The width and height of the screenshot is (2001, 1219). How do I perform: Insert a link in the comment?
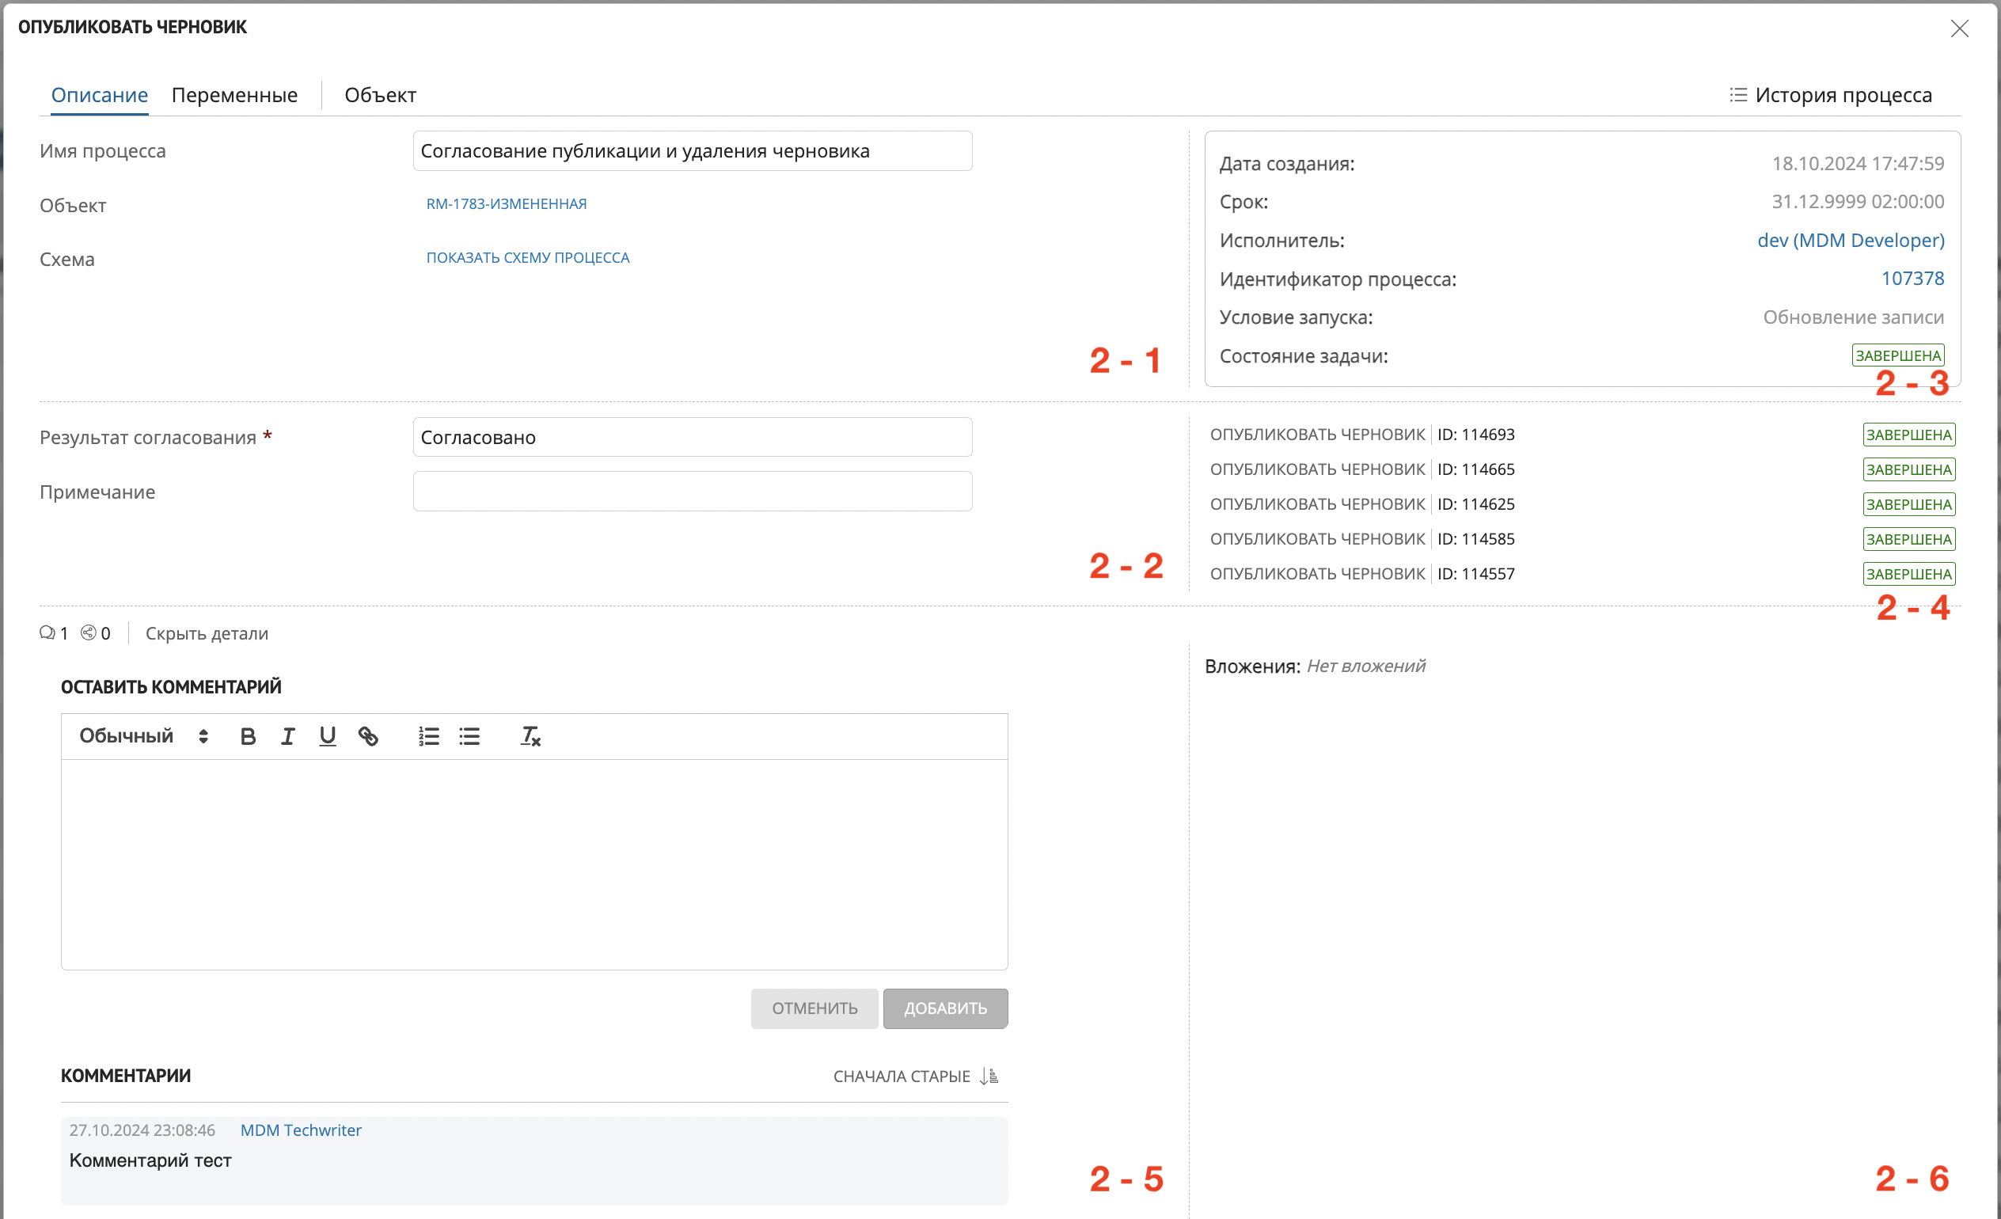[x=368, y=736]
